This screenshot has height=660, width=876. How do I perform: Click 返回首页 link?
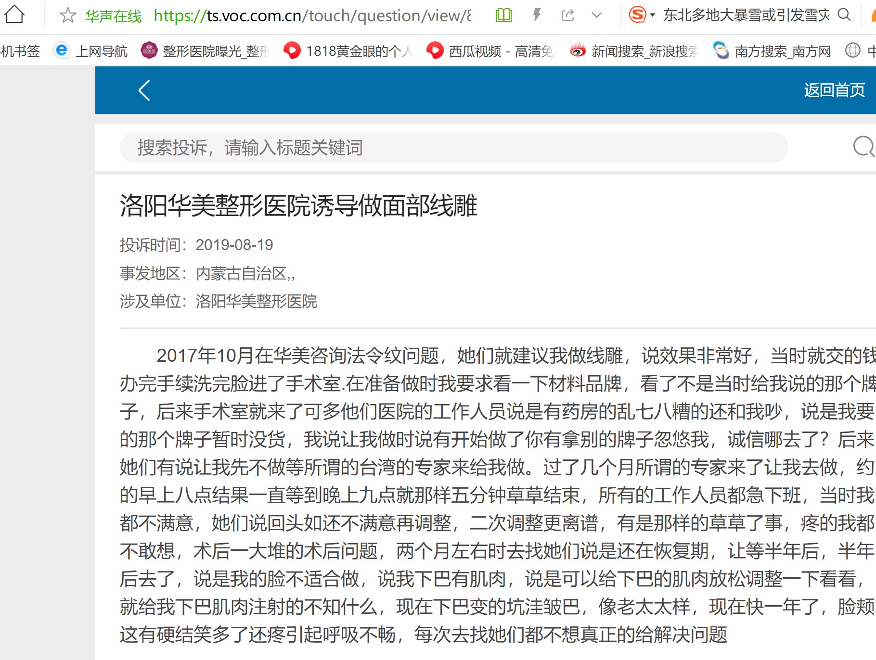(x=835, y=90)
